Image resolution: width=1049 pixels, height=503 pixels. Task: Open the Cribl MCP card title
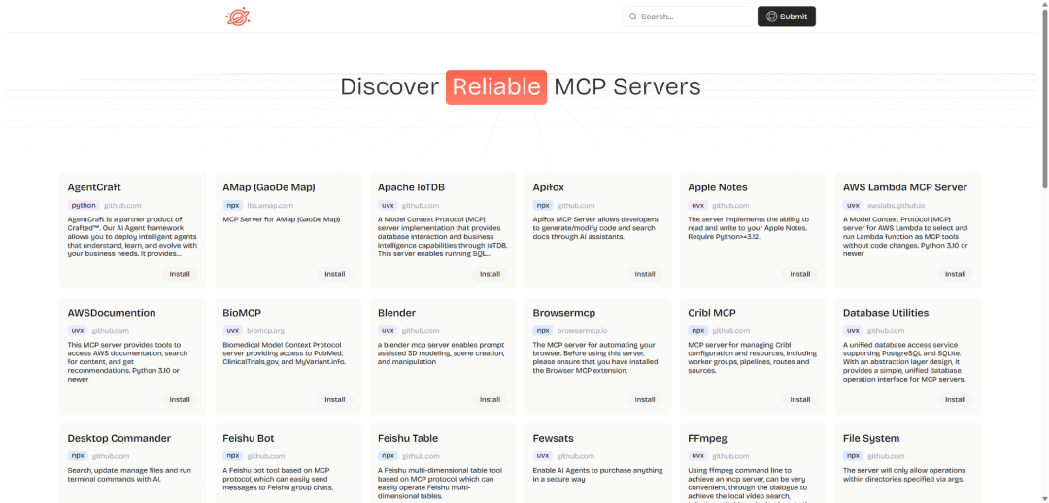(x=712, y=313)
